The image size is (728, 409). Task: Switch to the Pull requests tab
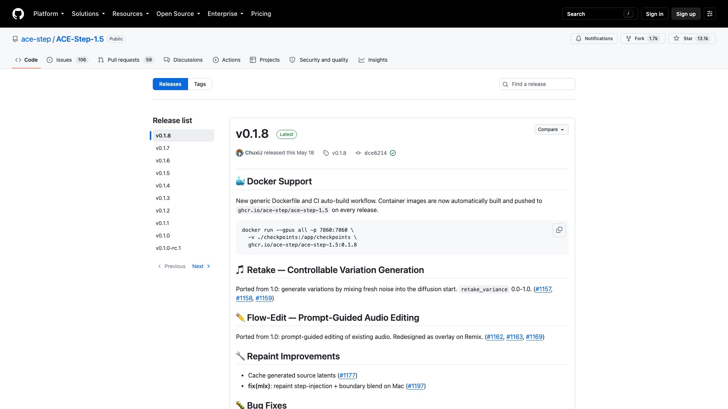coord(126,60)
